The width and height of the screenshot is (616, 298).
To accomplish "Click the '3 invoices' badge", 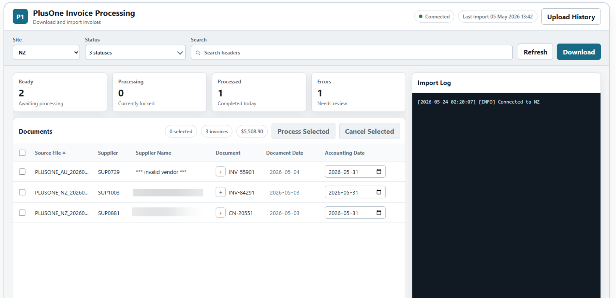I will pos(217,131).
